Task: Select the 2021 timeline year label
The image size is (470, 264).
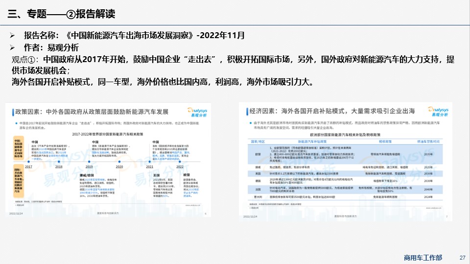Action: (150, 167)
